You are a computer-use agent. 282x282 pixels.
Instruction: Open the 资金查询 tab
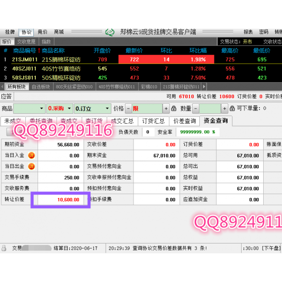[216, 121]
